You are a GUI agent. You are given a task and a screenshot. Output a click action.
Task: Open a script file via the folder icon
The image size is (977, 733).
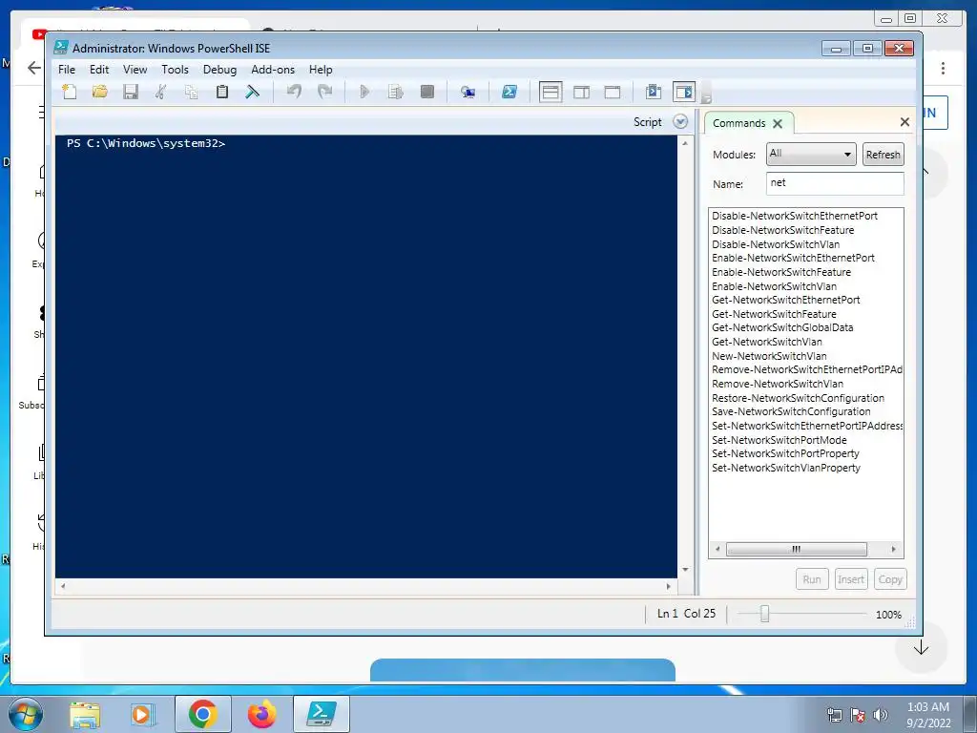click(99, 93)
